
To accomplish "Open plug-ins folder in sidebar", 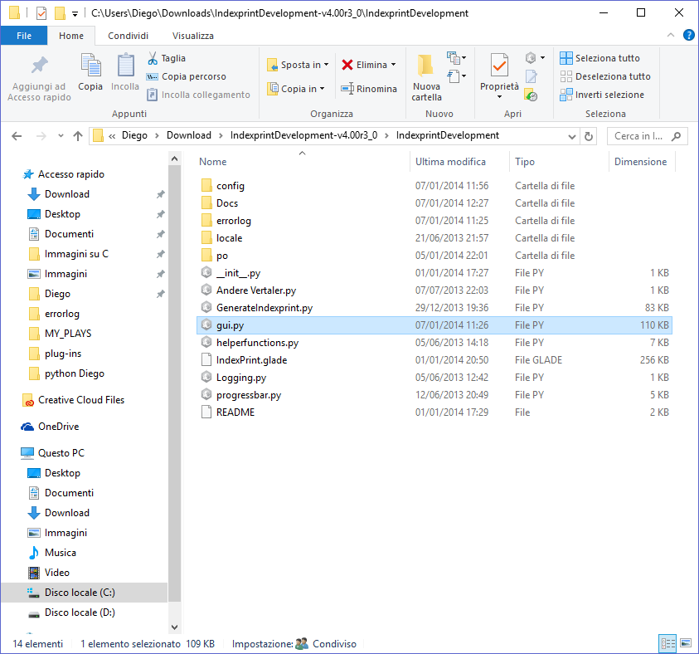I will click(55, 354).
